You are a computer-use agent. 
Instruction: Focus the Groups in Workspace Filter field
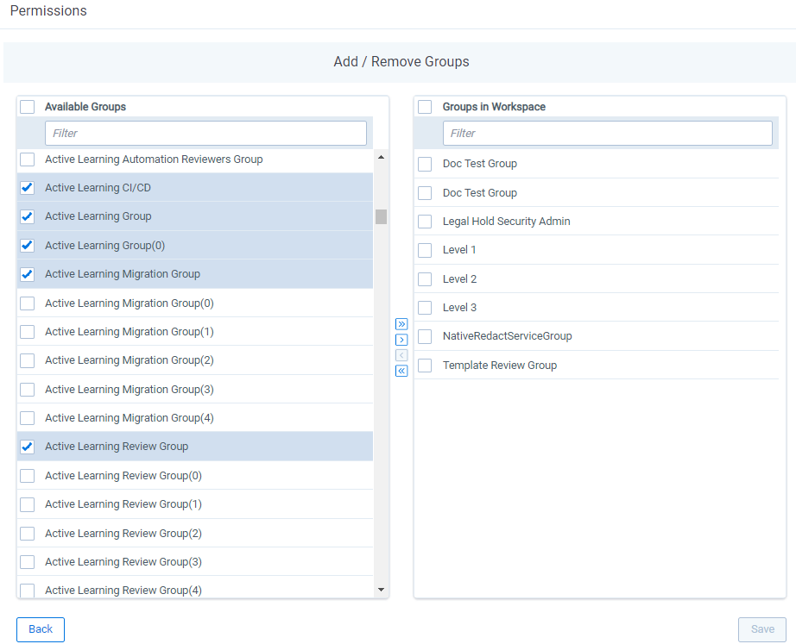[607, 134]
